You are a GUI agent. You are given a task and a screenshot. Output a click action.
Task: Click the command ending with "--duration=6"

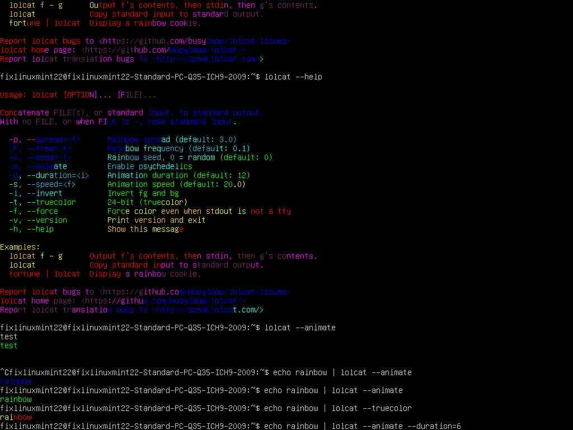tap(363, 426)
